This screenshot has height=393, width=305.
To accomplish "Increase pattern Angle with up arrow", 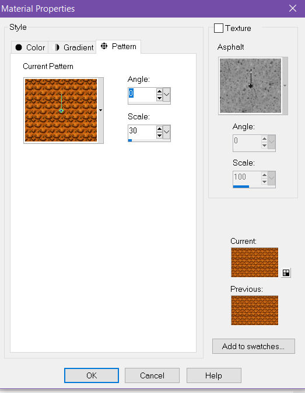I will [159, 91].
